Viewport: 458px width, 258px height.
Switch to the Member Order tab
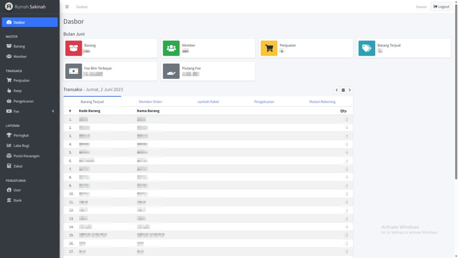150,102
